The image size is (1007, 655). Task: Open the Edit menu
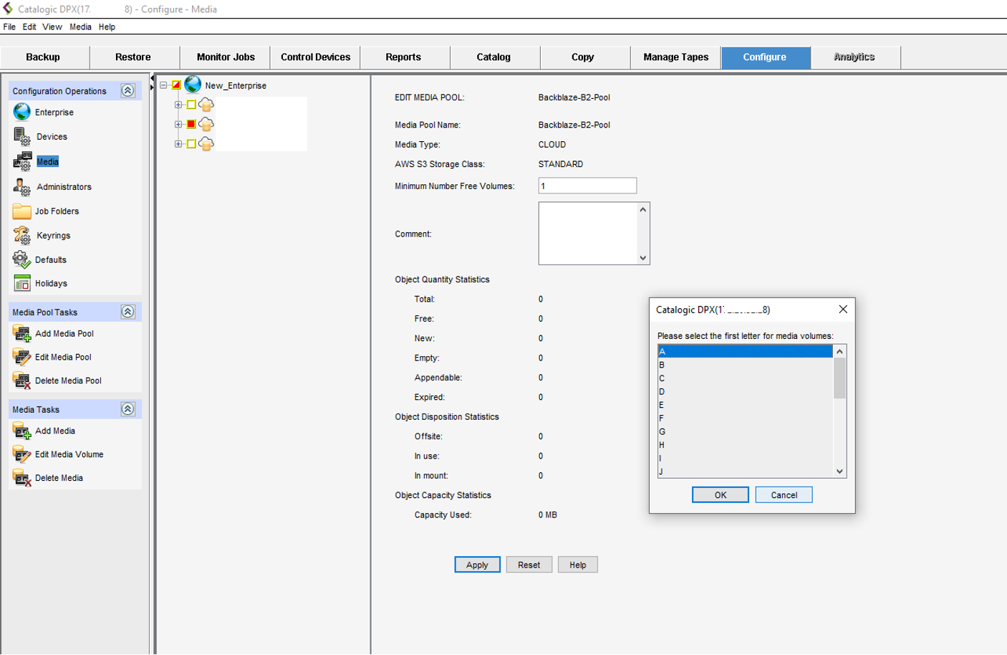point(29,27)
